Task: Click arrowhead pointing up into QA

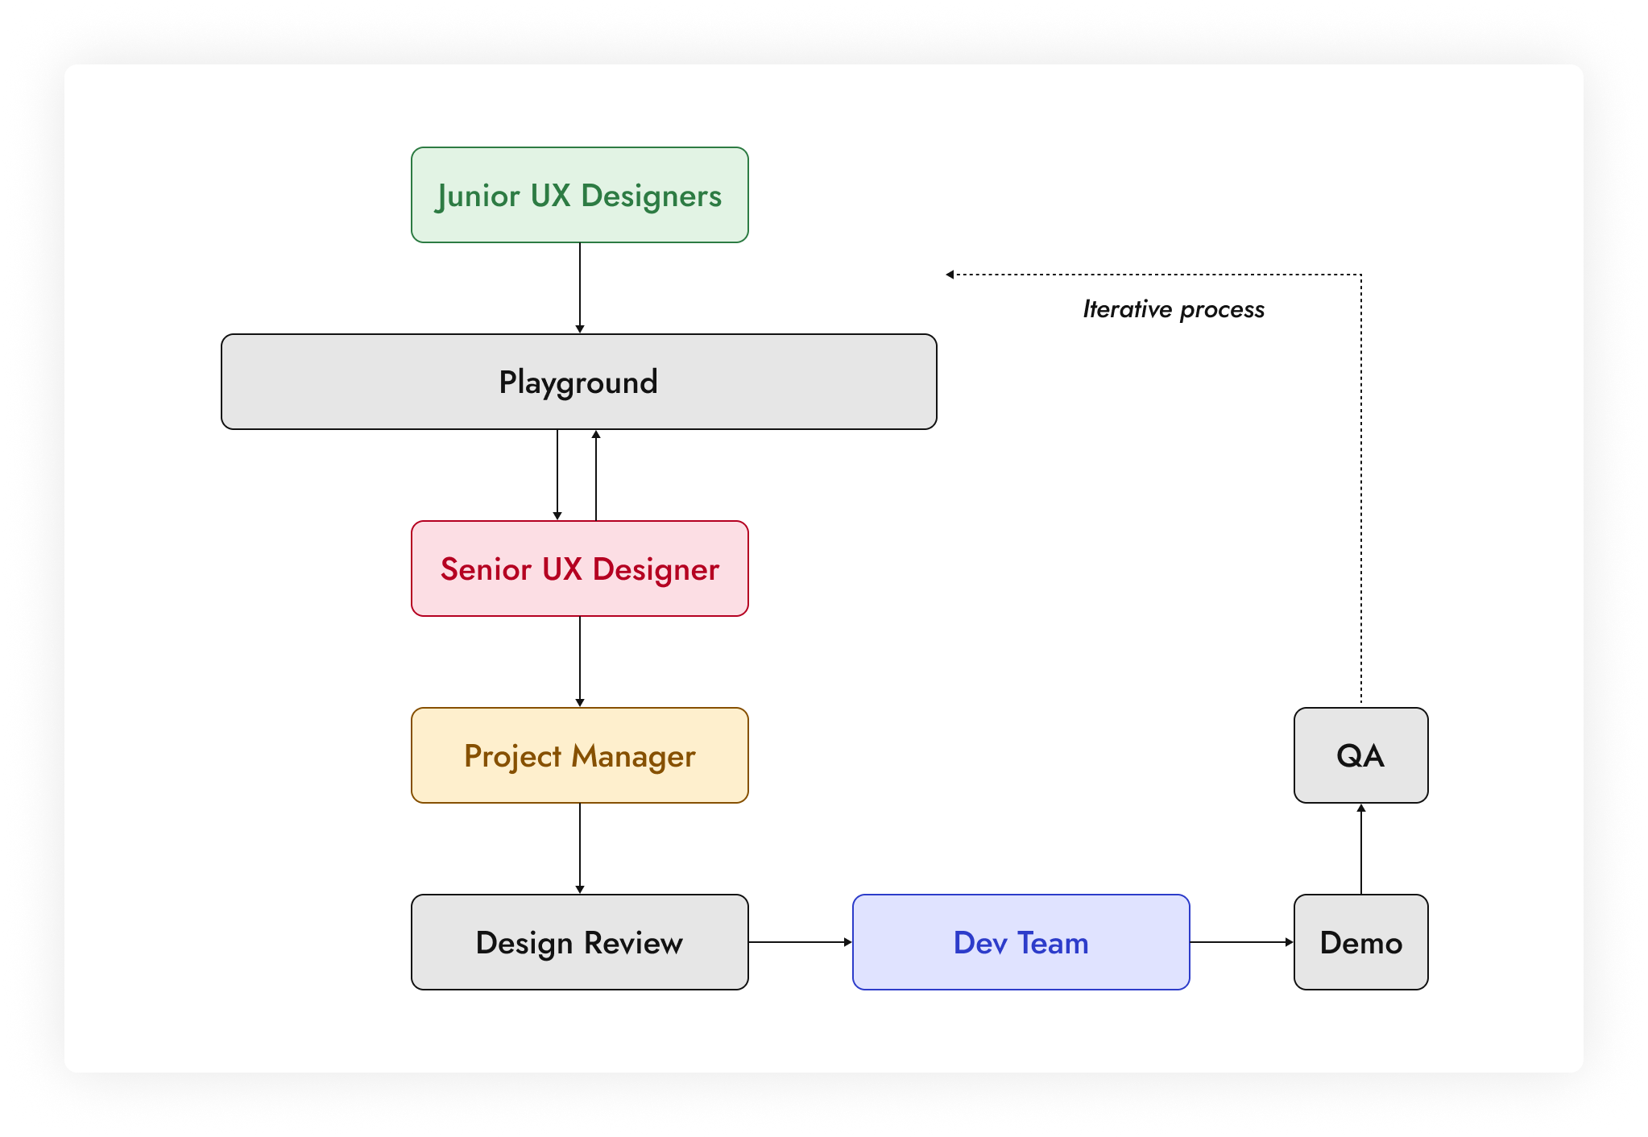Action: coord(1361,808)
